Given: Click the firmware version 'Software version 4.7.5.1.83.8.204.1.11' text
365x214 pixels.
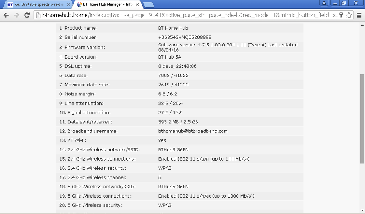Looking at the screenshot, I should [202, 45].
